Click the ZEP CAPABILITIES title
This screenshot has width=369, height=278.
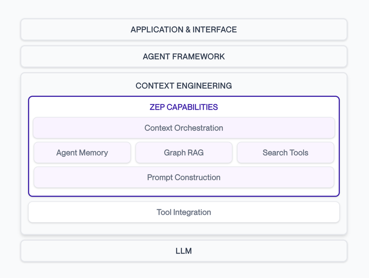[184, 107]
